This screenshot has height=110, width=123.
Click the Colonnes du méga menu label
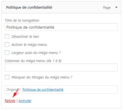(33, 61)
